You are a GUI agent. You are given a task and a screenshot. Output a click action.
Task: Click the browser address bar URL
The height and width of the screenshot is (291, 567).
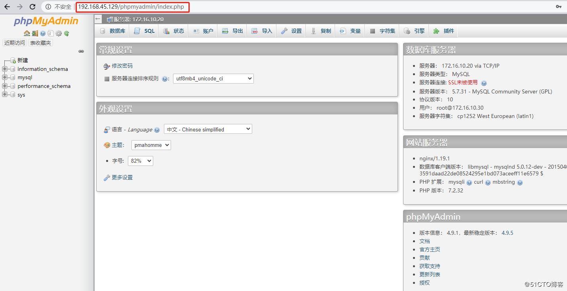click(x=131, y=7)
